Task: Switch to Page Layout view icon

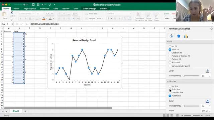Action: pyautogui.click(x=172, y=115)
